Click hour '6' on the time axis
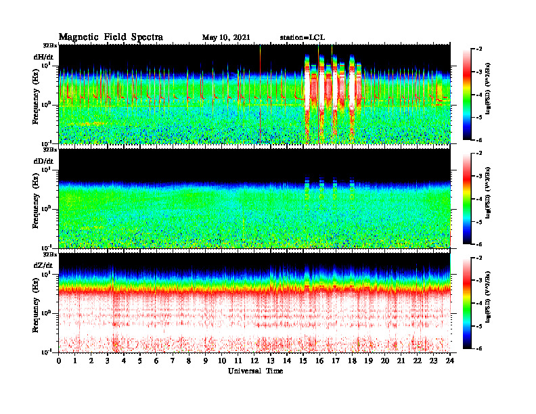 (x=156, y=361)
